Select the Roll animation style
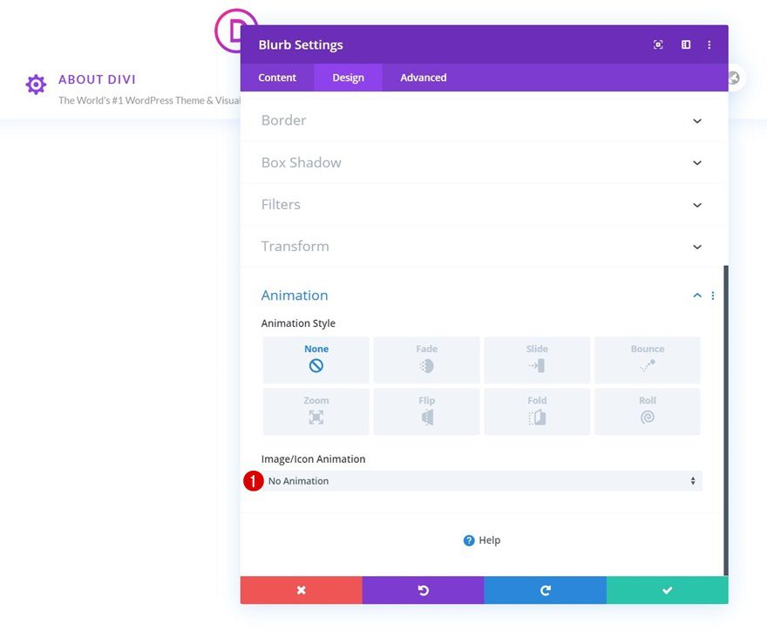Viewport: 767px width, 638px height. point(648,412)
